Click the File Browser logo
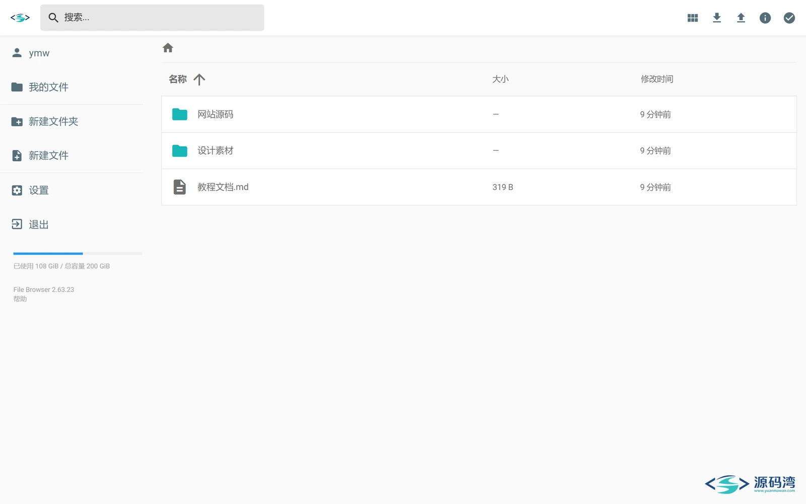The image size is (806, 504). (20, 18)
